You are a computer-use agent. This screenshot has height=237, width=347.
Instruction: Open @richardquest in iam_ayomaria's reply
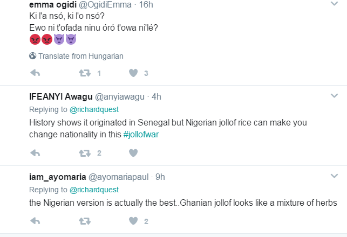point(94,190)
